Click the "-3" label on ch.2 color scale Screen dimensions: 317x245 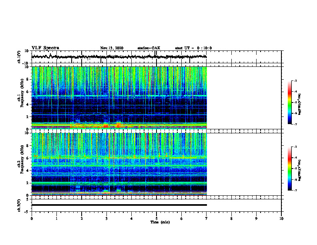point(295,147)
